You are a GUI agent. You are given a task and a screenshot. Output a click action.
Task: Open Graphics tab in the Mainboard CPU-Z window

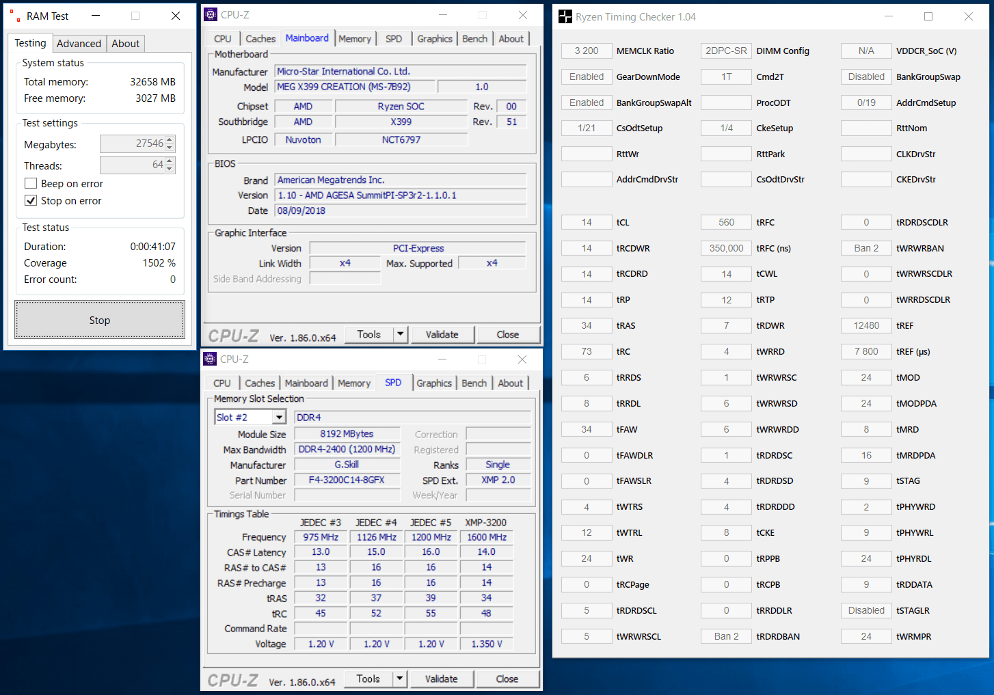(x=435, y=39)
